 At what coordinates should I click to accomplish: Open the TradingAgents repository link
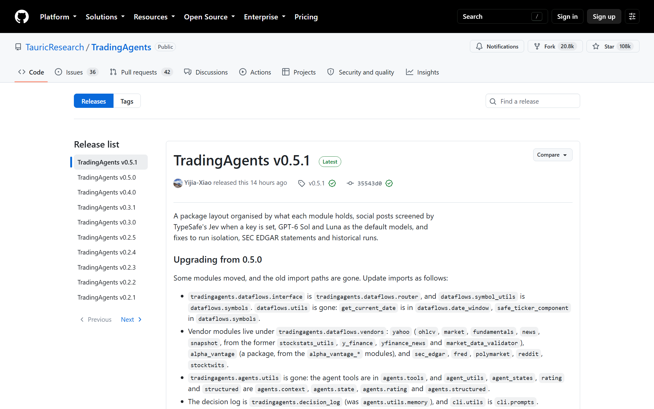(121, 47)
